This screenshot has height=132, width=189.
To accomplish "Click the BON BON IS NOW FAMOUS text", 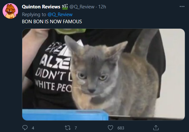I will click(52, 22).
